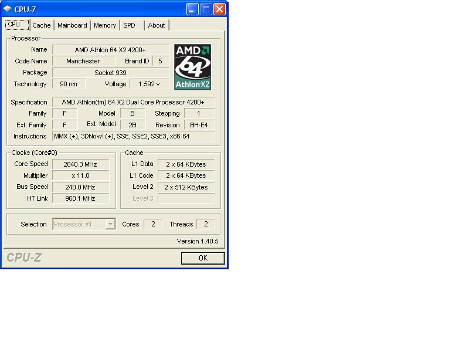The height and width of the screenshot is (352, 469).
Task: Click the Code Name value Manchester
Action: 83,61
